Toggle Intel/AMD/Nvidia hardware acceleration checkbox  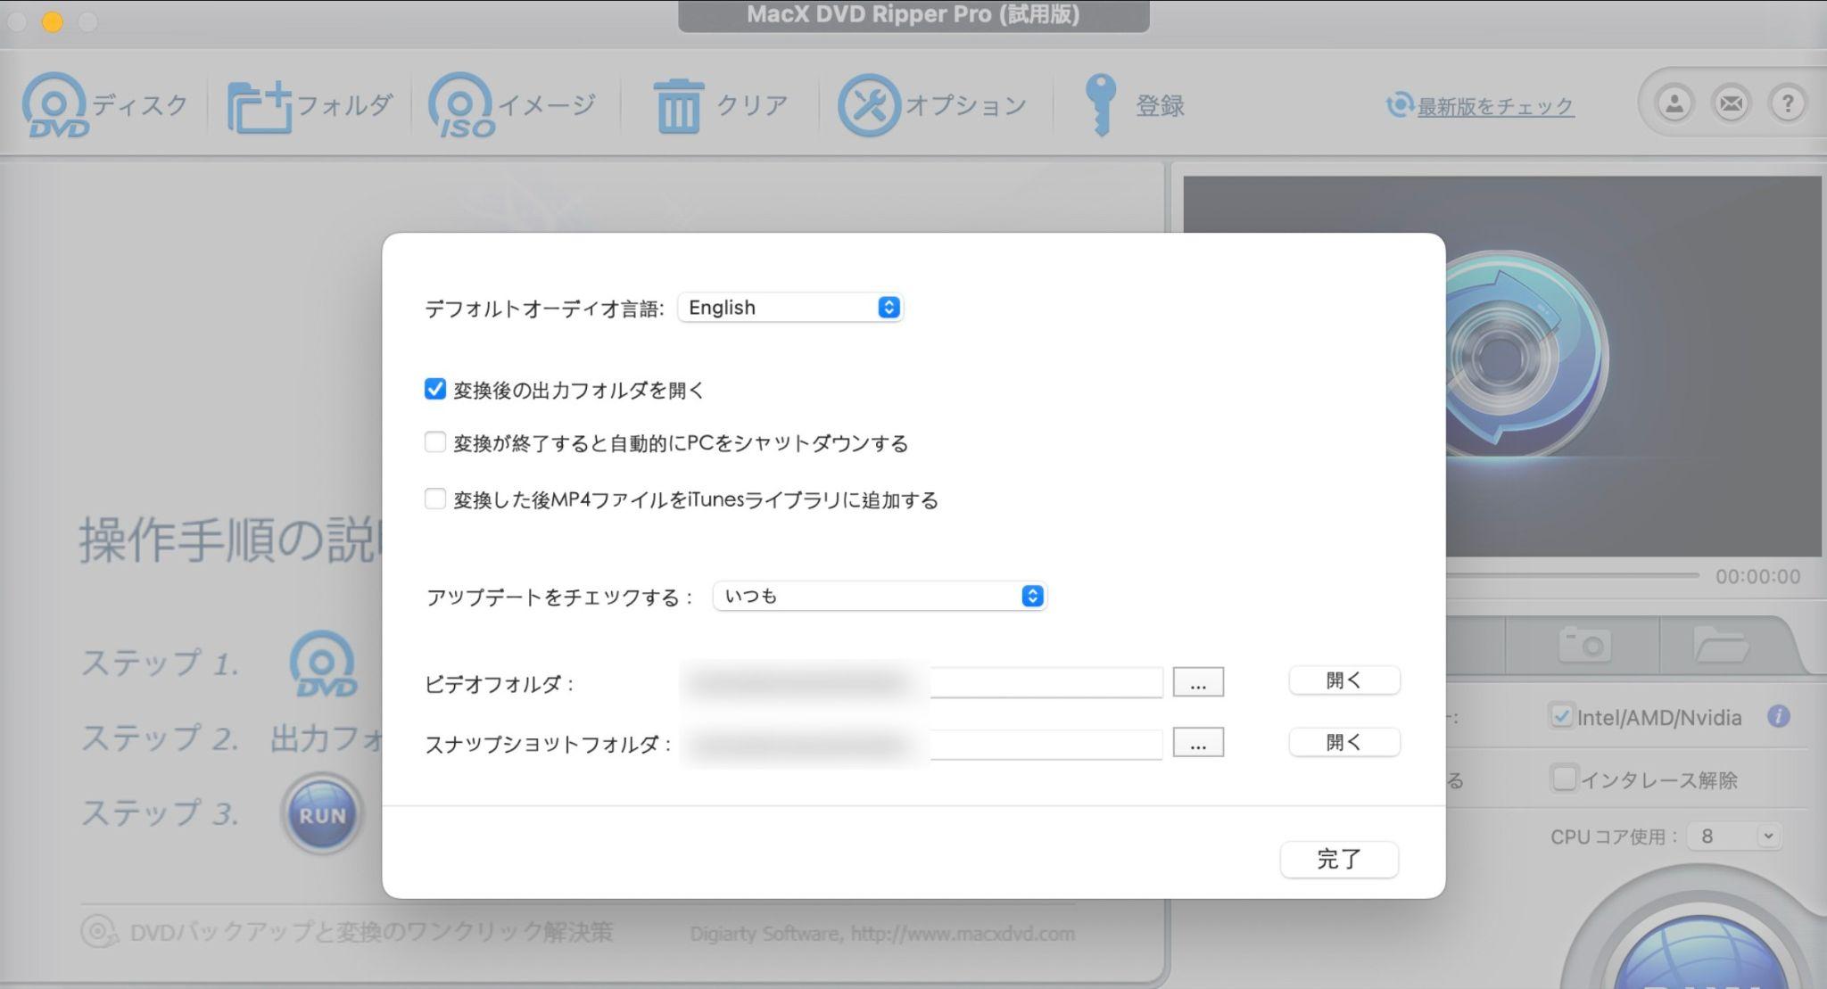pyautogui.click(x=1561, y=716)
